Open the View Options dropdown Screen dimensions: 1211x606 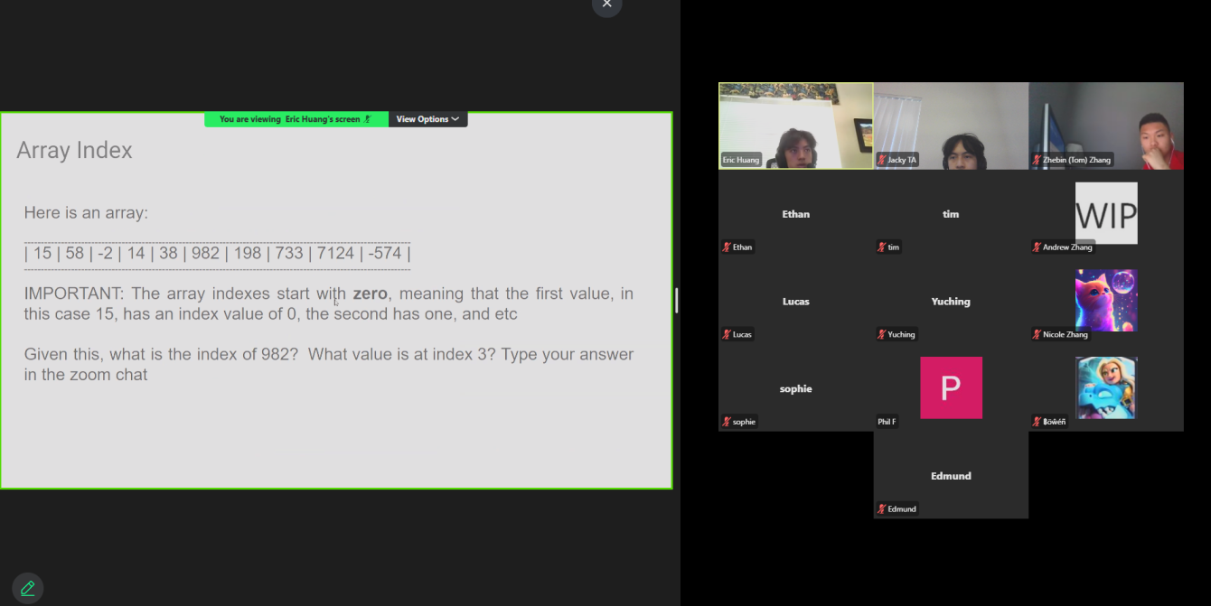point(427,119)
